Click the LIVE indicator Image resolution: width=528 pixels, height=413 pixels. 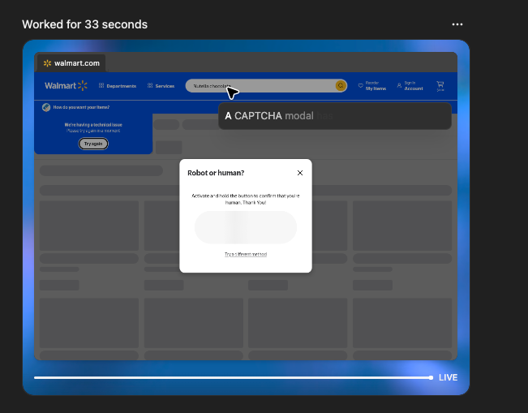(x=448, y=377)
